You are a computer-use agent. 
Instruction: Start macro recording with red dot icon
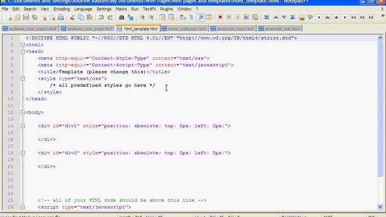coord(220,17)
